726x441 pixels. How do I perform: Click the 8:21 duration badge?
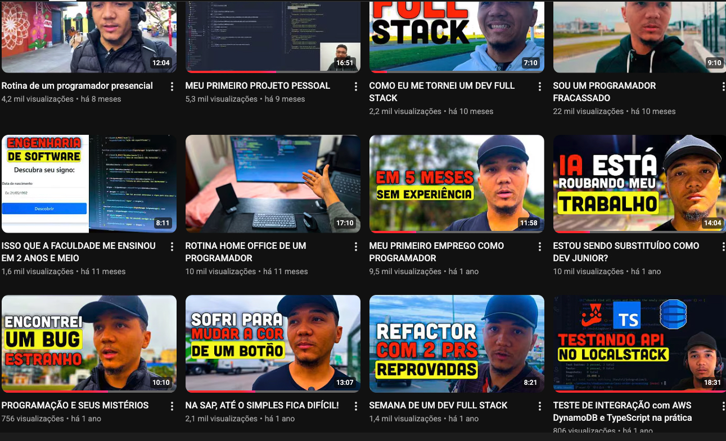point(530,383)
